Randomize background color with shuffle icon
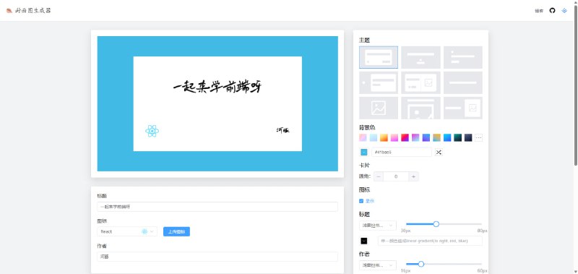 [439, 152]
